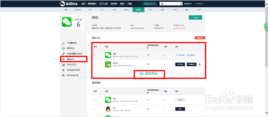Screen dimensions: 268x117
Task: Click the 下载量对比 button for 微信锁
Action: pos(191,64)
